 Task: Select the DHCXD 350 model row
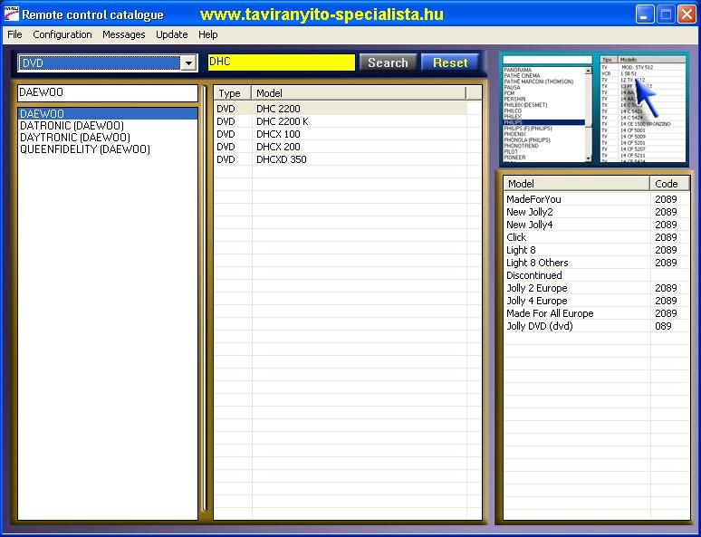341,159
